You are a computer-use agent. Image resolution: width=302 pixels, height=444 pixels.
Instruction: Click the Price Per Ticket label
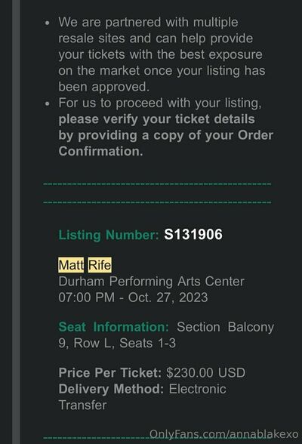109,373
